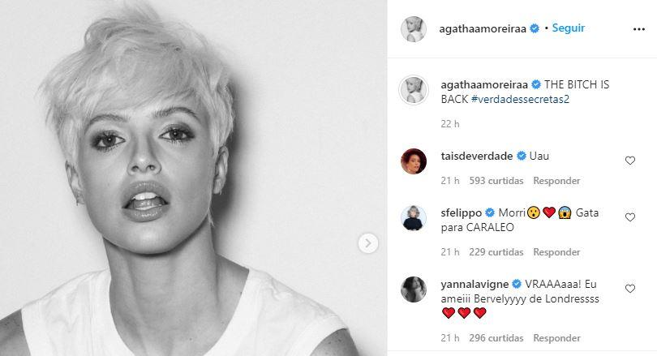Viewport: 657px width, 356px height.
Task: Open the three-dot post options menu
Action: pyautogui.click(x=638, y=29)
